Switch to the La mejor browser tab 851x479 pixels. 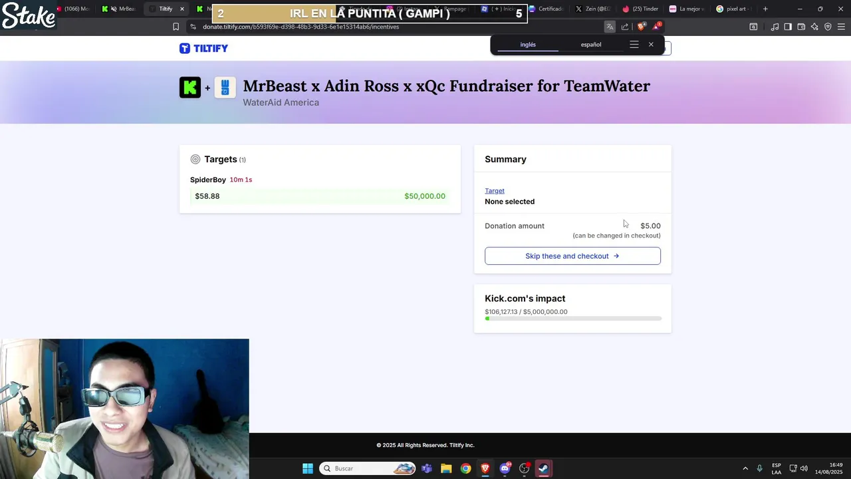[687, 9]
